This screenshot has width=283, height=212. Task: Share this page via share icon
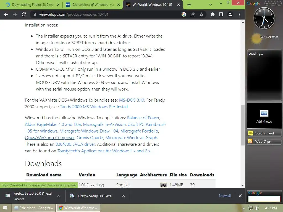click(x=193, y=14)
